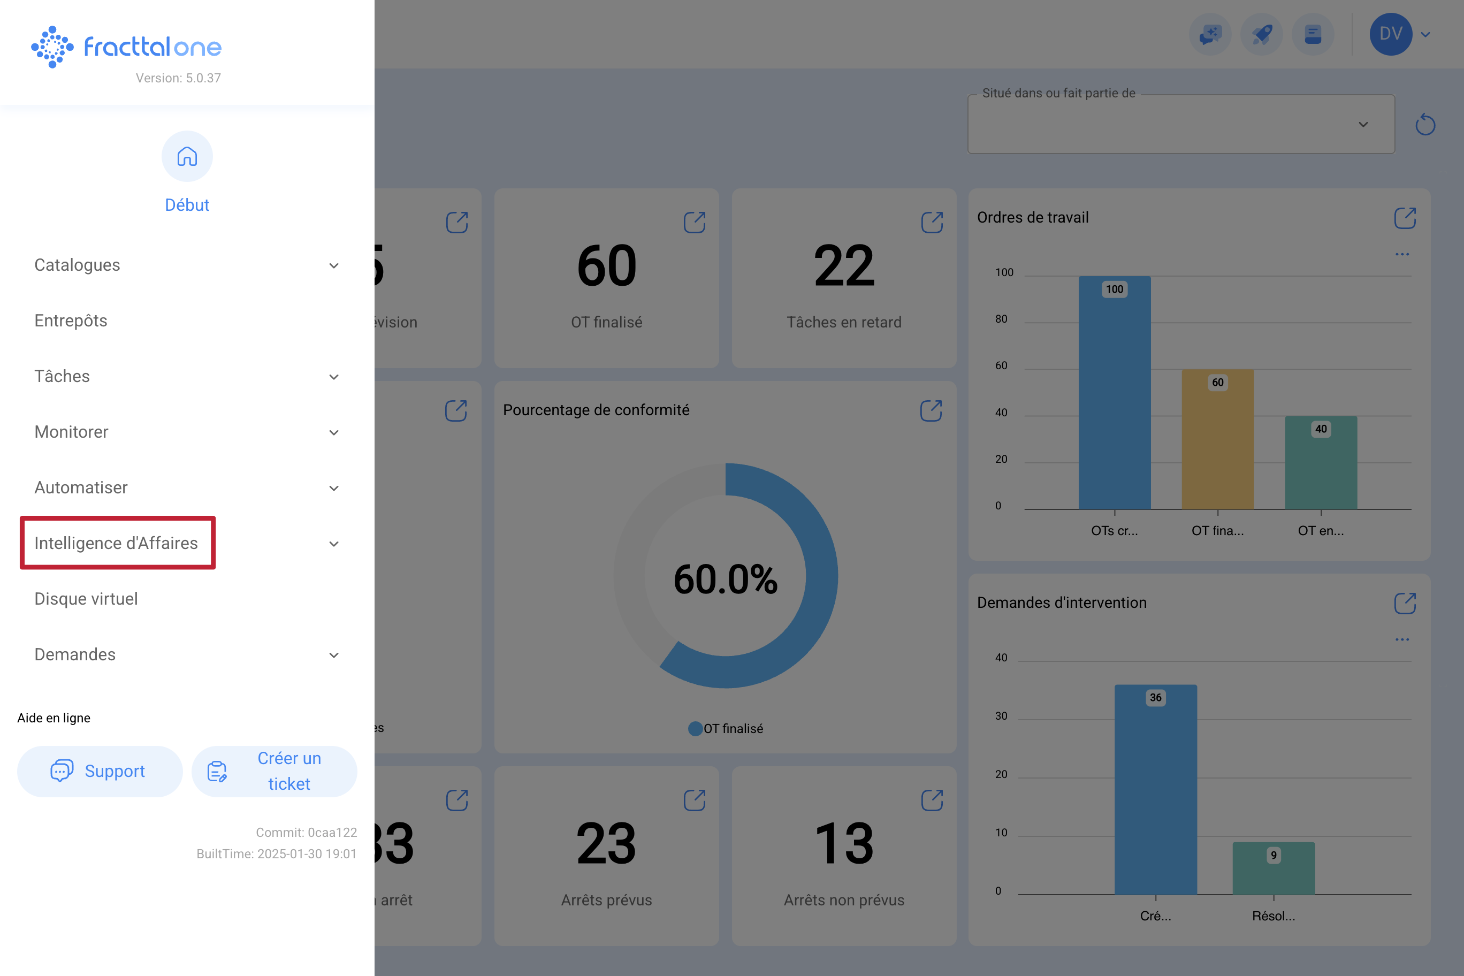Select Demandes in the sidebar

click(x=75, y=654)
